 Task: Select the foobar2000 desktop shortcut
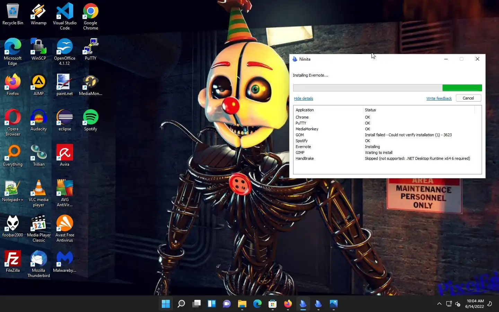click(13, 226)
